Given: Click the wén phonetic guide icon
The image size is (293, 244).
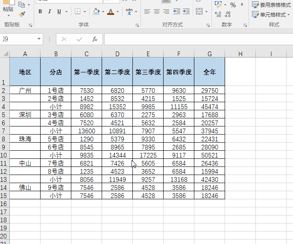Looking at the screenshot, I should coord(129,11).
